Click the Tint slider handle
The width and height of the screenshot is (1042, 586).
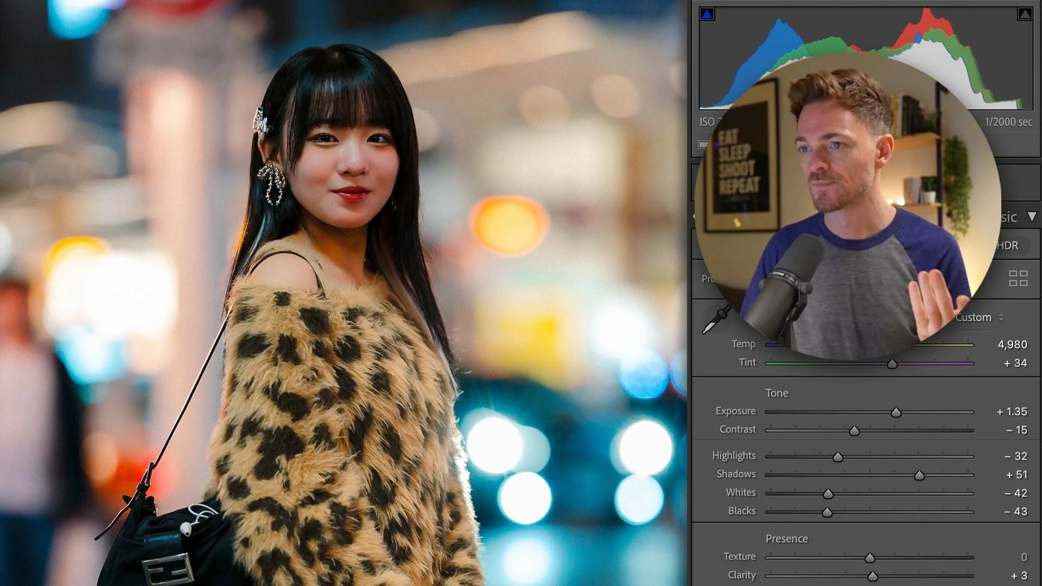[892, 364]
